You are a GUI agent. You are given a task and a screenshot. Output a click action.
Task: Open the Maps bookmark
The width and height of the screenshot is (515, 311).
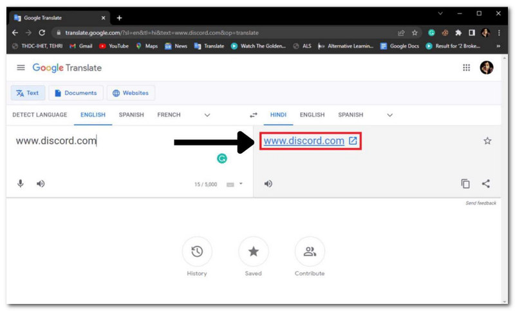coord(147,46)
